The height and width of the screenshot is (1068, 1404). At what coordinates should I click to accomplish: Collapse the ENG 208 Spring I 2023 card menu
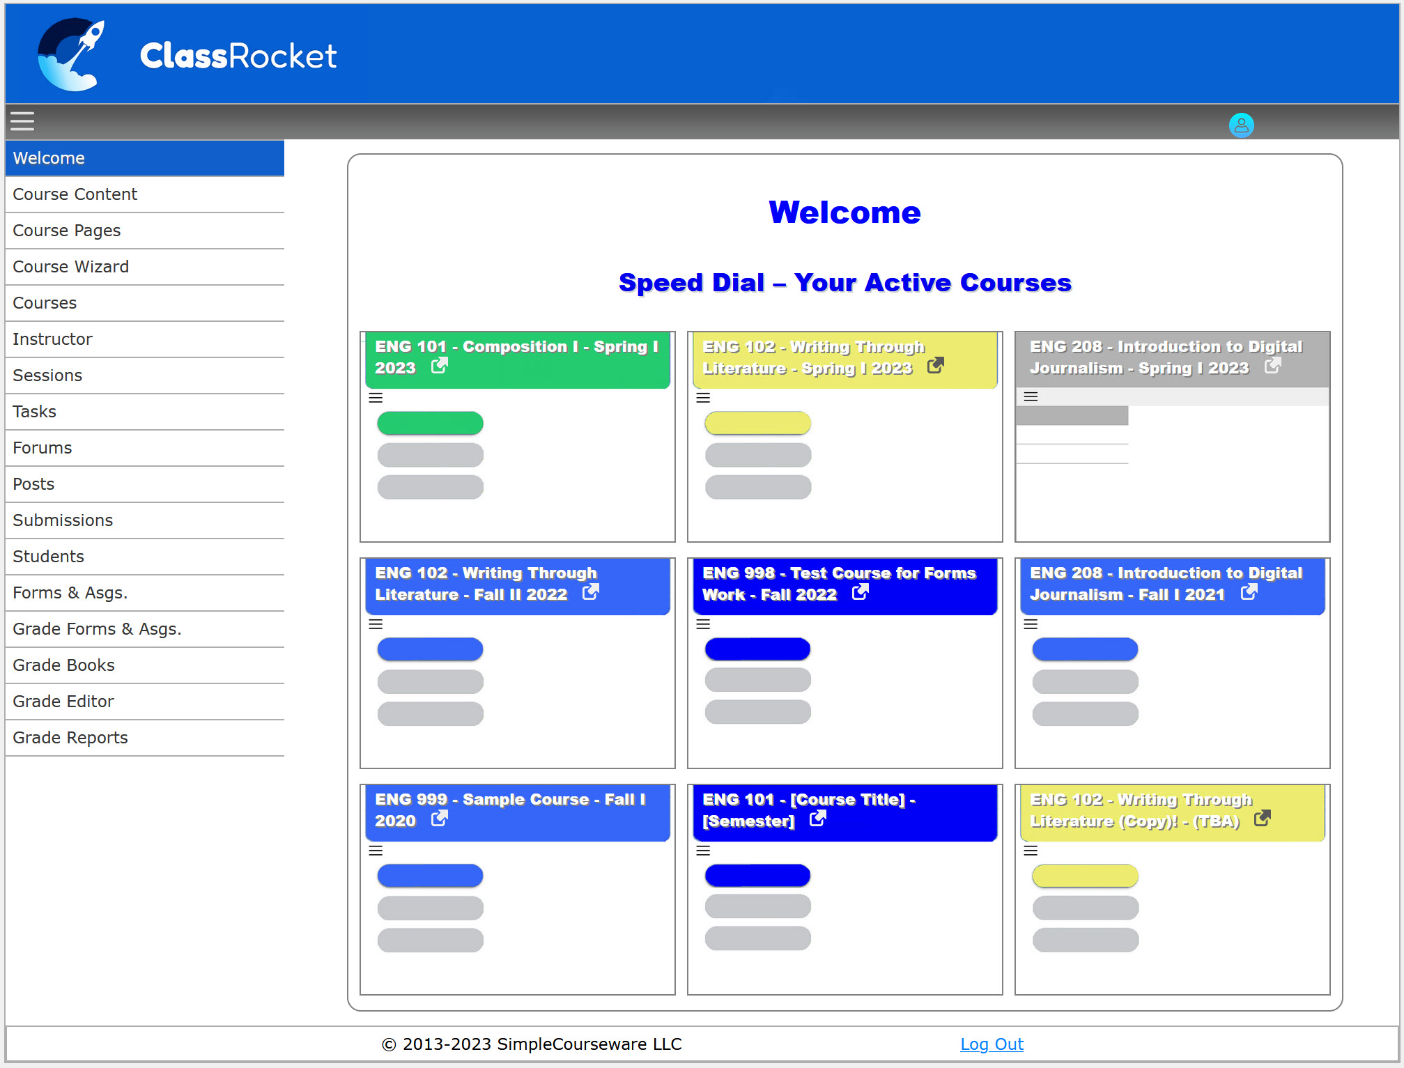(1031, 396)
